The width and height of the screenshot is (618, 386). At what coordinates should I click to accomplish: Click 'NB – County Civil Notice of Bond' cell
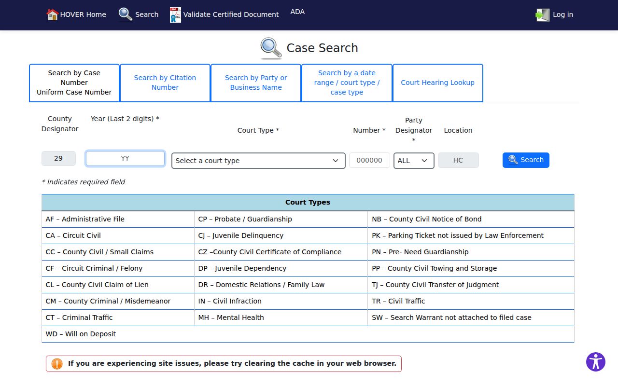click(471, 219)
